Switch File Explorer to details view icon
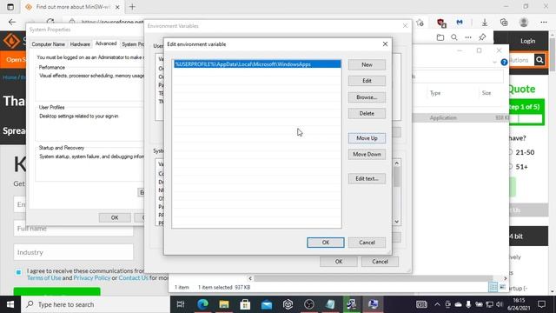The image size is (556, 313). pos(493,287)
